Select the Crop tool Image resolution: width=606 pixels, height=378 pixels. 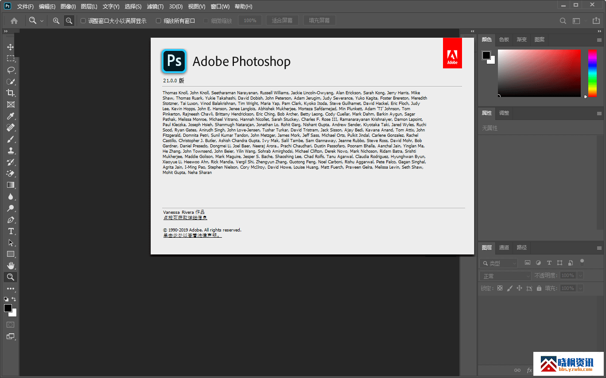coord(10,93)
